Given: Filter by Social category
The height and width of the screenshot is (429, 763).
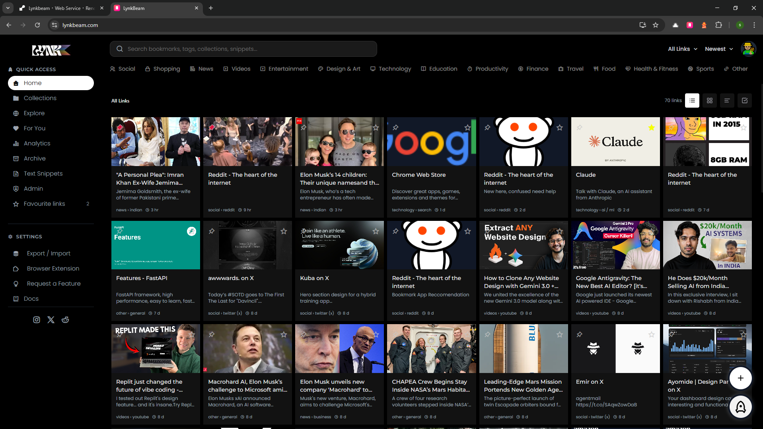Looking at the screenshot, I should click(123, 69).
